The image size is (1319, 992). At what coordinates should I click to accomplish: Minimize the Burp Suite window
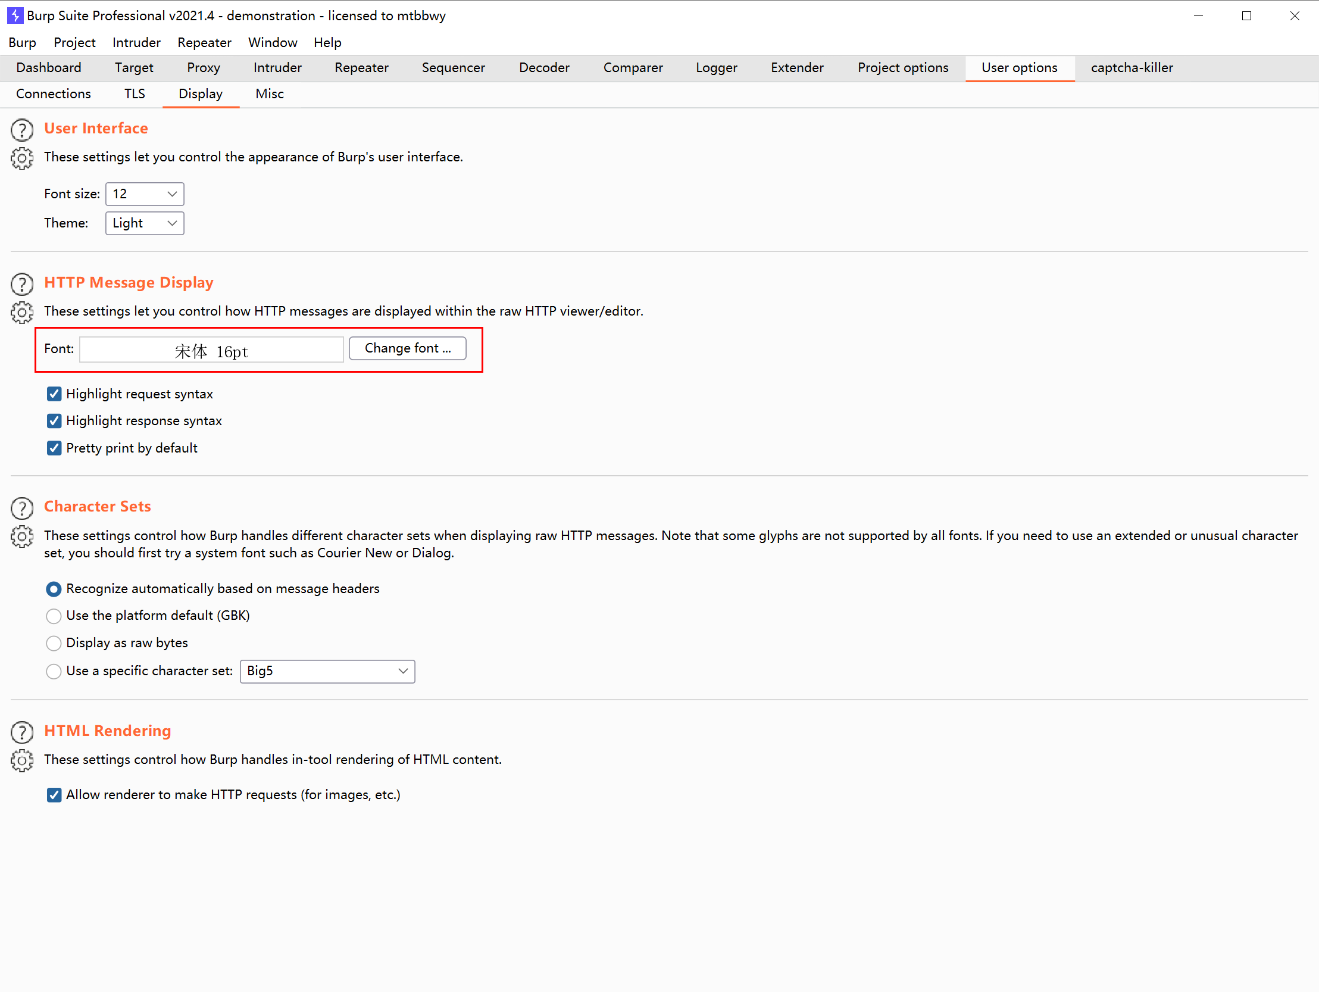1199,16
